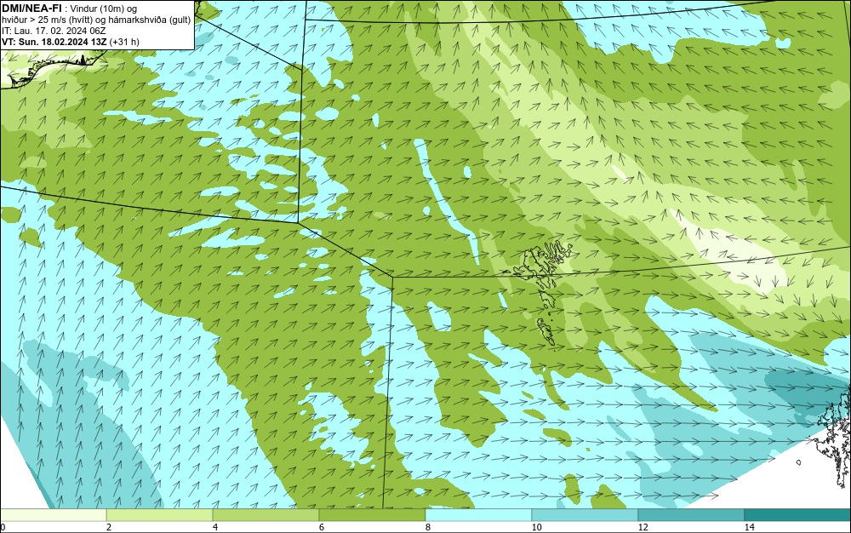
Task: Click the 'Vindur (10m) og' title text
Action: click(x=104, y=9)
